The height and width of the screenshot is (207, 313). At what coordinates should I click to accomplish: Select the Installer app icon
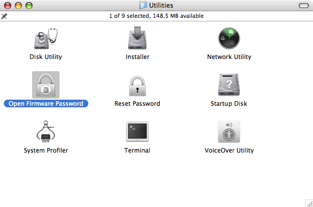coord(137,38)
